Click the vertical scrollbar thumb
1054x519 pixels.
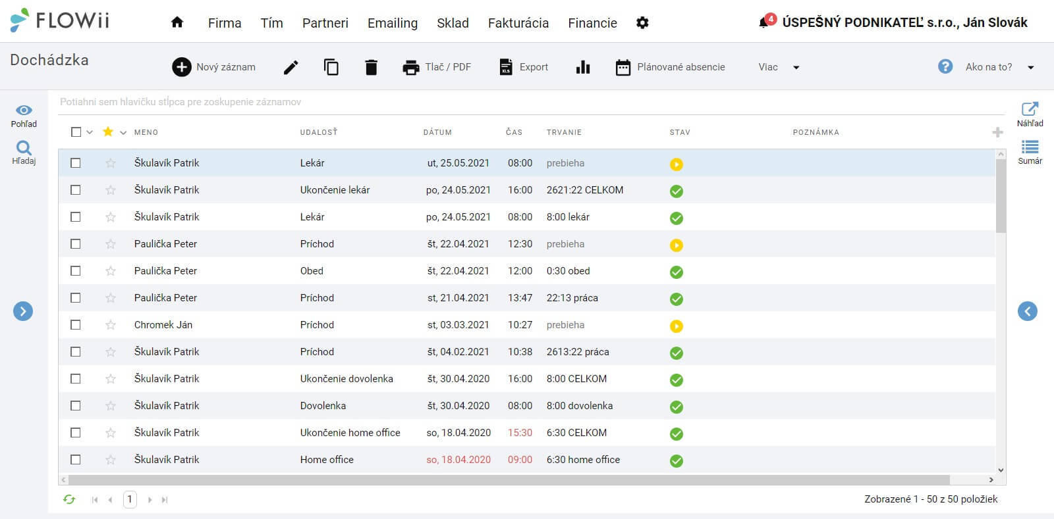click(x=1001, y=195)
